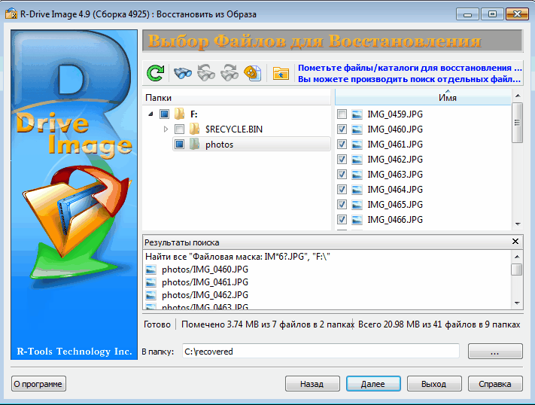Click the Всего 20.98 MB status text
This screenshot has width=535, height=405.
[x=439, y=324]
